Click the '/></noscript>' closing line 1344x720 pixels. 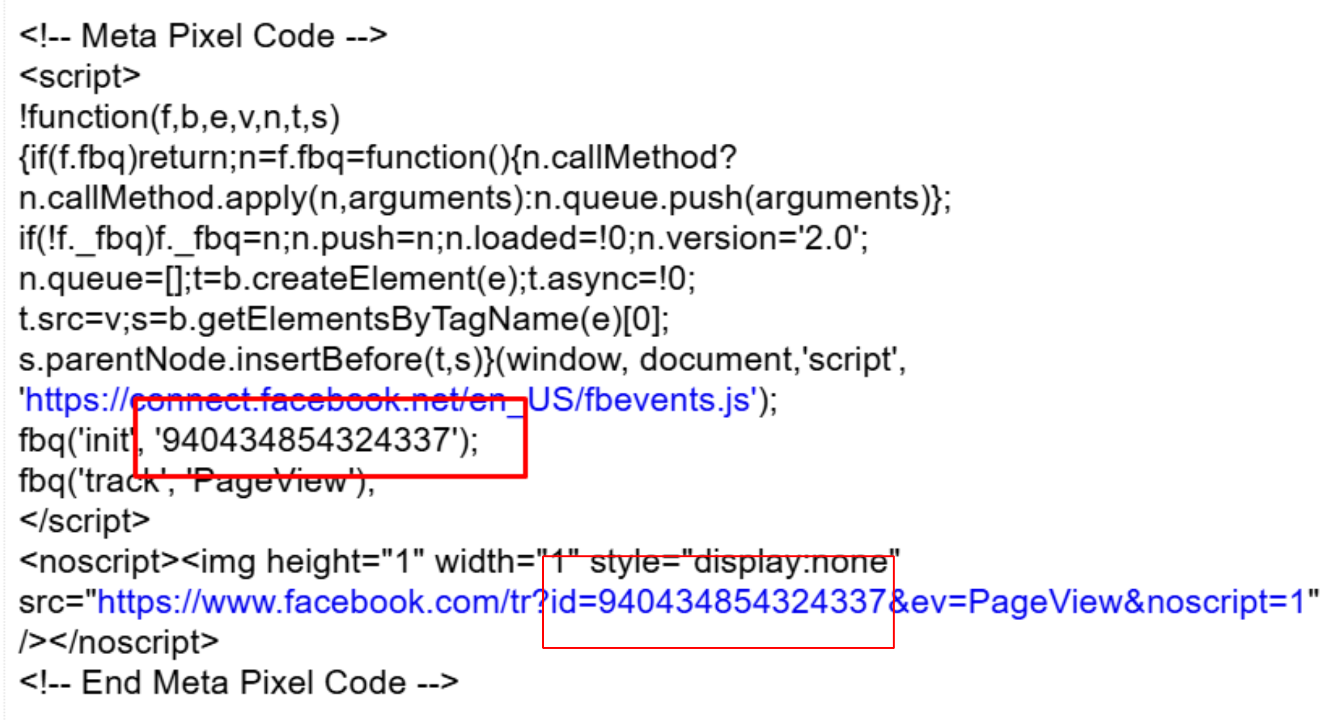(119, 642)
